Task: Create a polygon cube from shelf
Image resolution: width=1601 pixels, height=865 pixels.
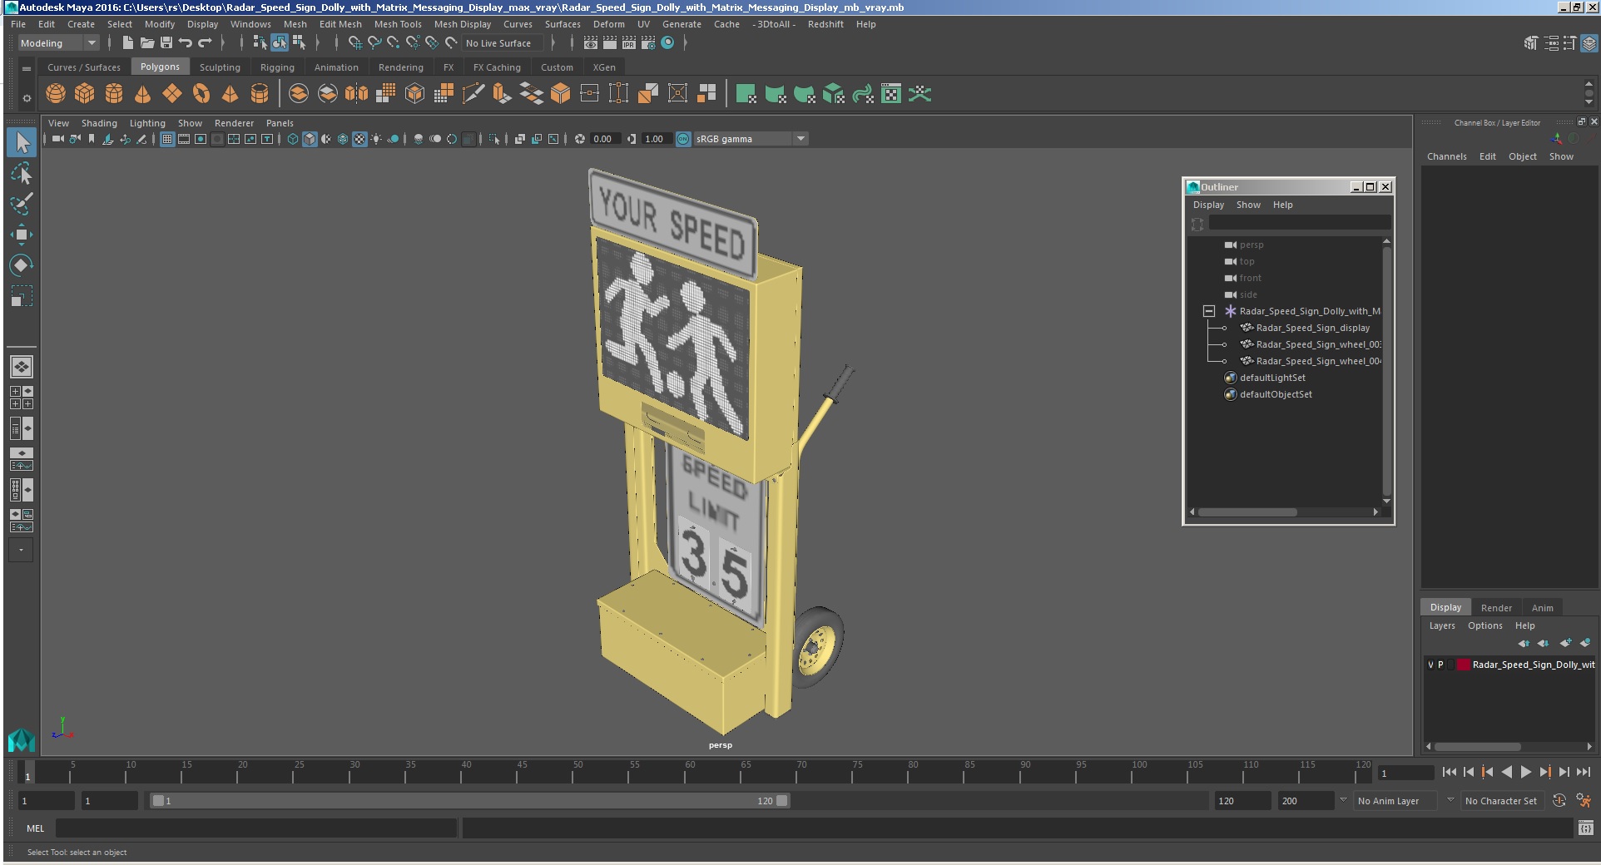Action: 85,94
